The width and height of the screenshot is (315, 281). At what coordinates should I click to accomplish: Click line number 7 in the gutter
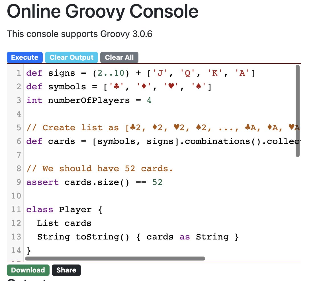pos(19,155)
